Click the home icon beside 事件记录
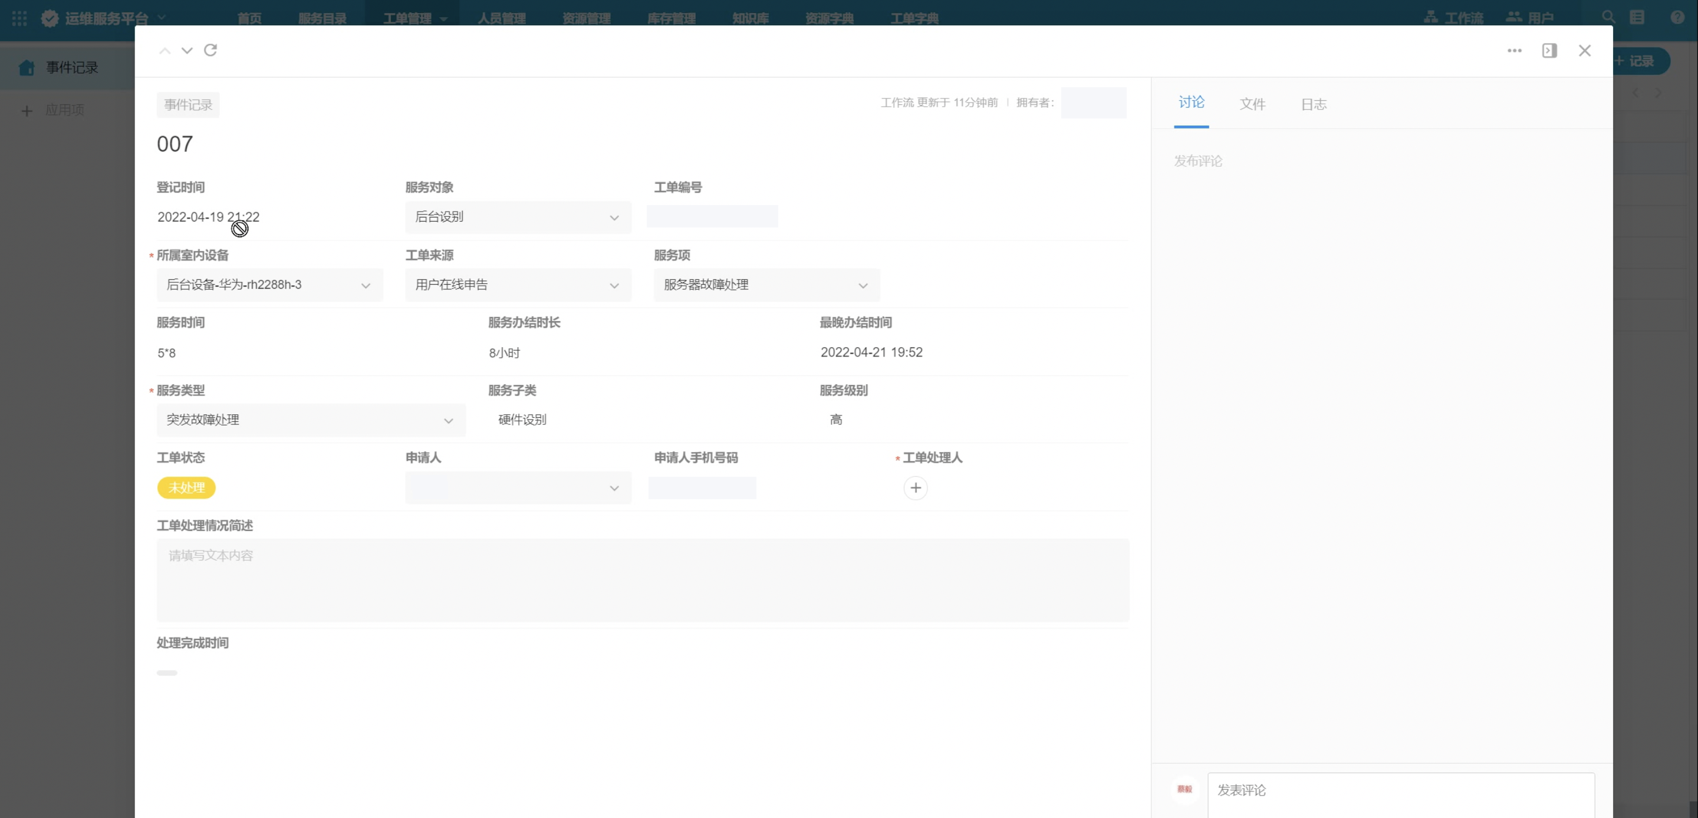Image resolution: width=1698 pixels, height=818 pixels. pyautogui.click(x=27, y=67)
